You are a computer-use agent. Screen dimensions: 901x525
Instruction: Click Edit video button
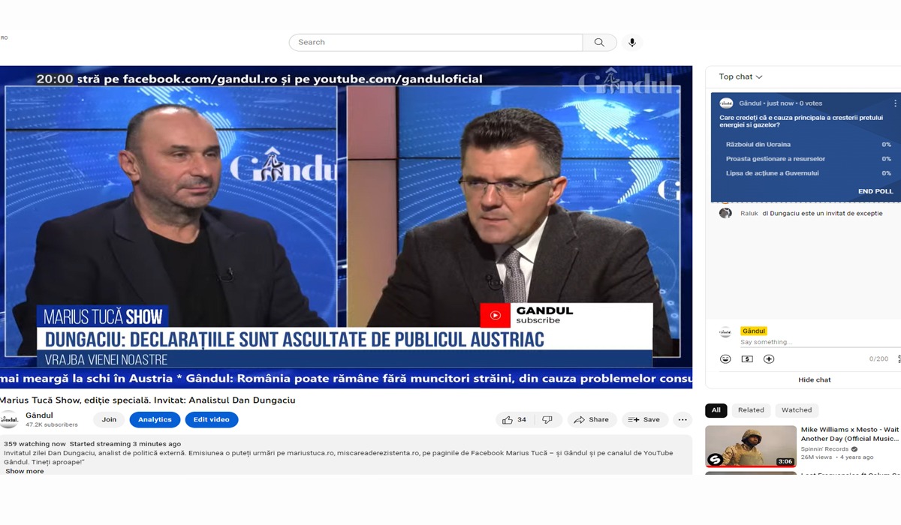click(x=212, y=420)
